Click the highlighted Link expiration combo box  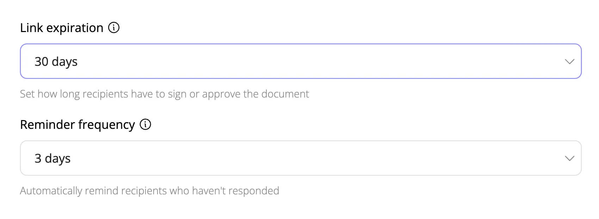pos(299,61)
